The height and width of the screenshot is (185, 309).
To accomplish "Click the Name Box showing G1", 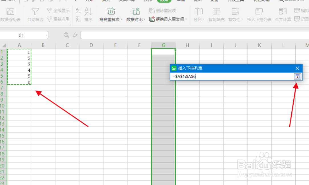I will [22, 35].
